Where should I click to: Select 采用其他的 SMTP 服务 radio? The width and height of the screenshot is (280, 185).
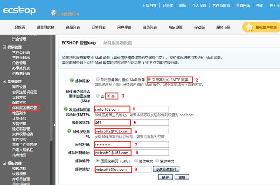[149, 79]
